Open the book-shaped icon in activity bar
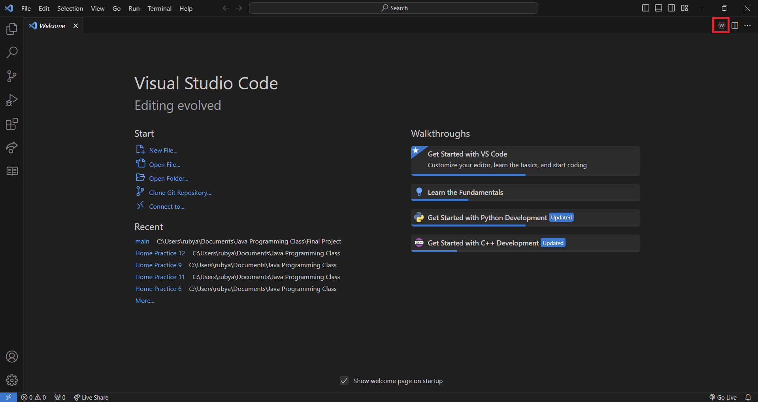The width and height of the screenshot is (758, 402). (12, 171)
